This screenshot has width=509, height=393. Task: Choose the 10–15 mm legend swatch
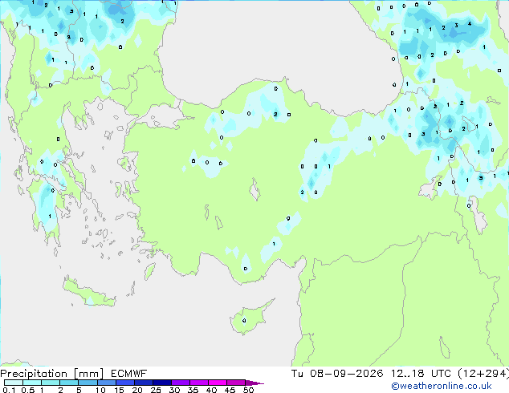[107, 383]
